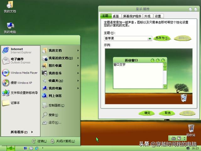Switch to the 桌面 tab
Screen dimensions: 201x151
point(116,16)
